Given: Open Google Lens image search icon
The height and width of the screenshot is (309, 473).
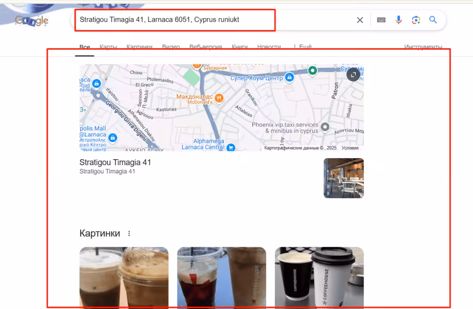Looking at the screenshot, I should [x=416, y=20].
